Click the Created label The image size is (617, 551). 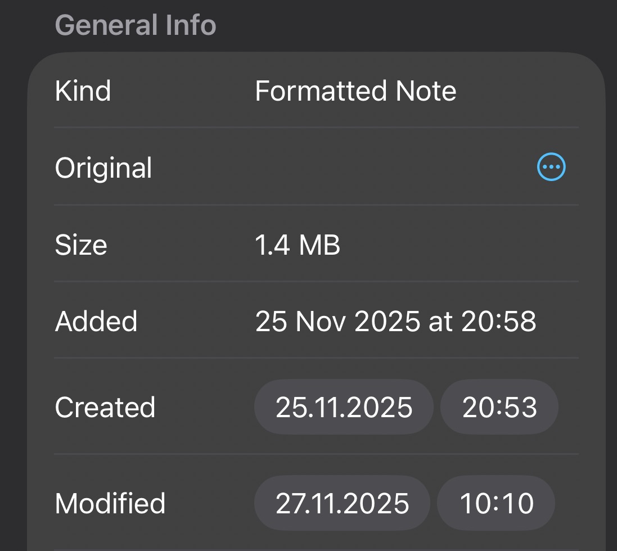(x=105, y=407)
